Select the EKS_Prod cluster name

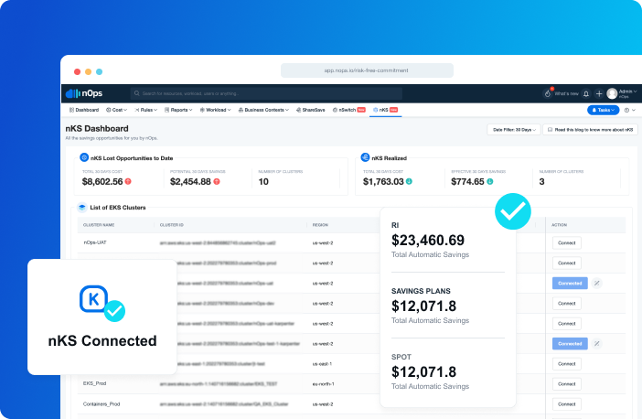(94, 383)
